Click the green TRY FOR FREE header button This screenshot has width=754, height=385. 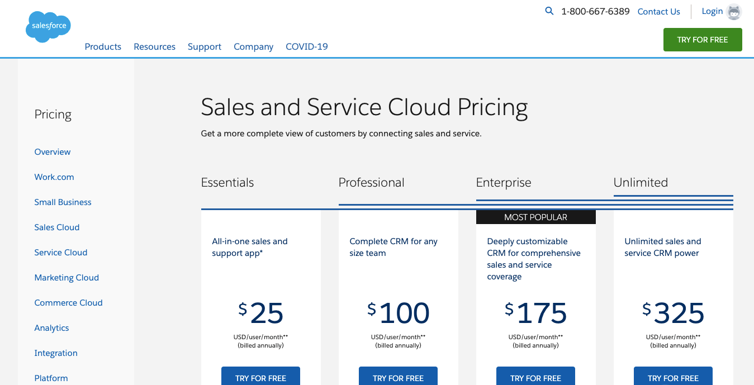point(703,40)
